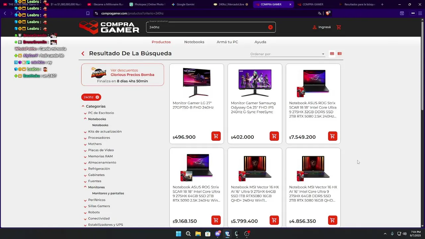Add the $7.549.200 ASUS ROG Strix notebook to cart
This screenshot has height=239, width=425.
332,136
